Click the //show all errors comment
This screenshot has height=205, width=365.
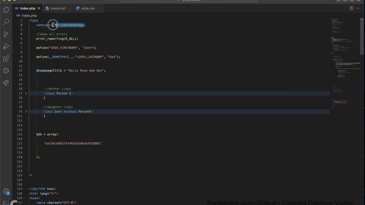[x=52, y=34]
